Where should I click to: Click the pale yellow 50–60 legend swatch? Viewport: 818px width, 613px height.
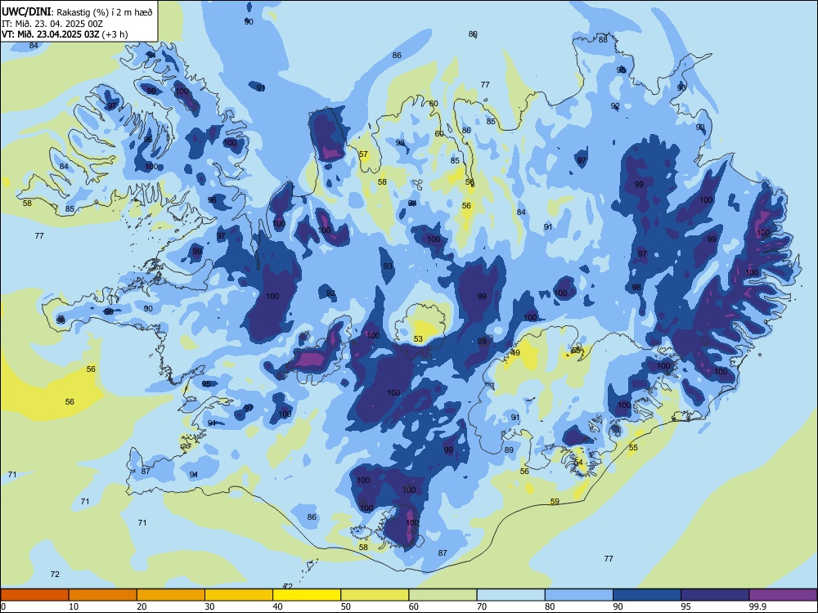pyautogui.click(x=375, y=595)
